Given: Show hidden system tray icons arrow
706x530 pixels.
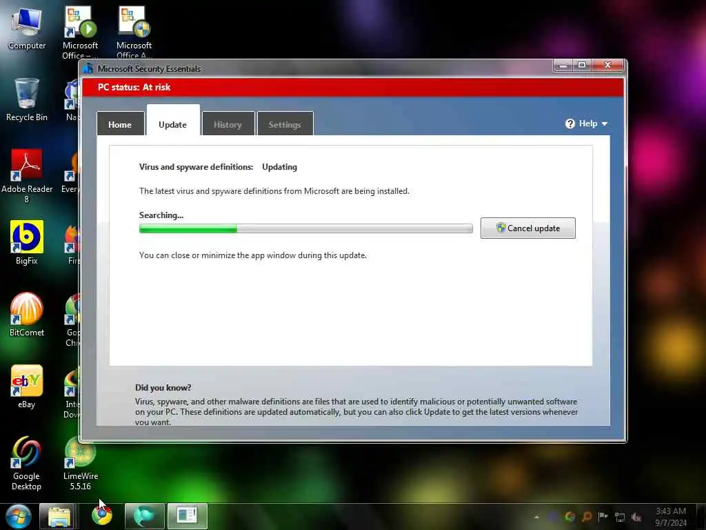Looking at the screenshot, I should click(x=536, y=517).
